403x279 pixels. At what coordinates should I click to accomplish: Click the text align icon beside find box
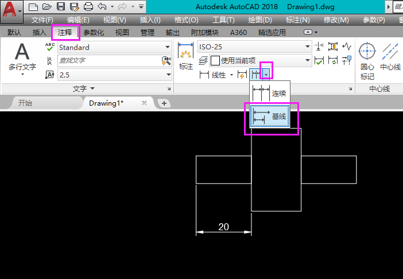pos(49,61)
